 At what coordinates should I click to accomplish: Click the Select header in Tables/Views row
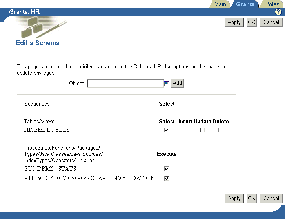[167, 121]
